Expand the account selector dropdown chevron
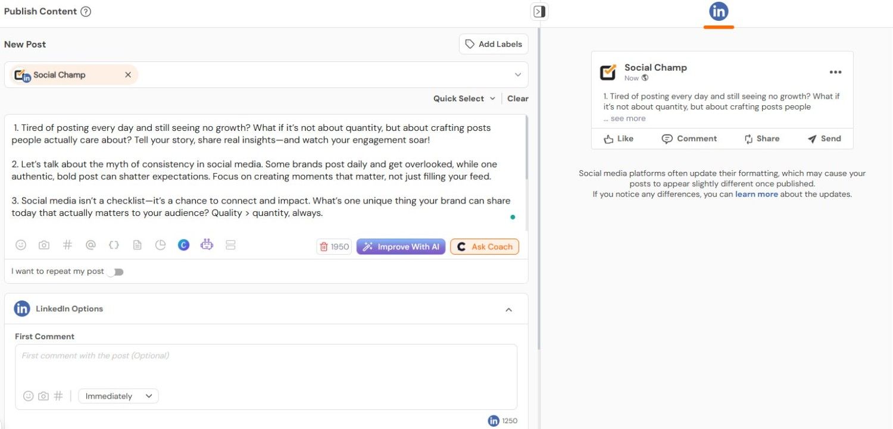 (x=518, y=75)
